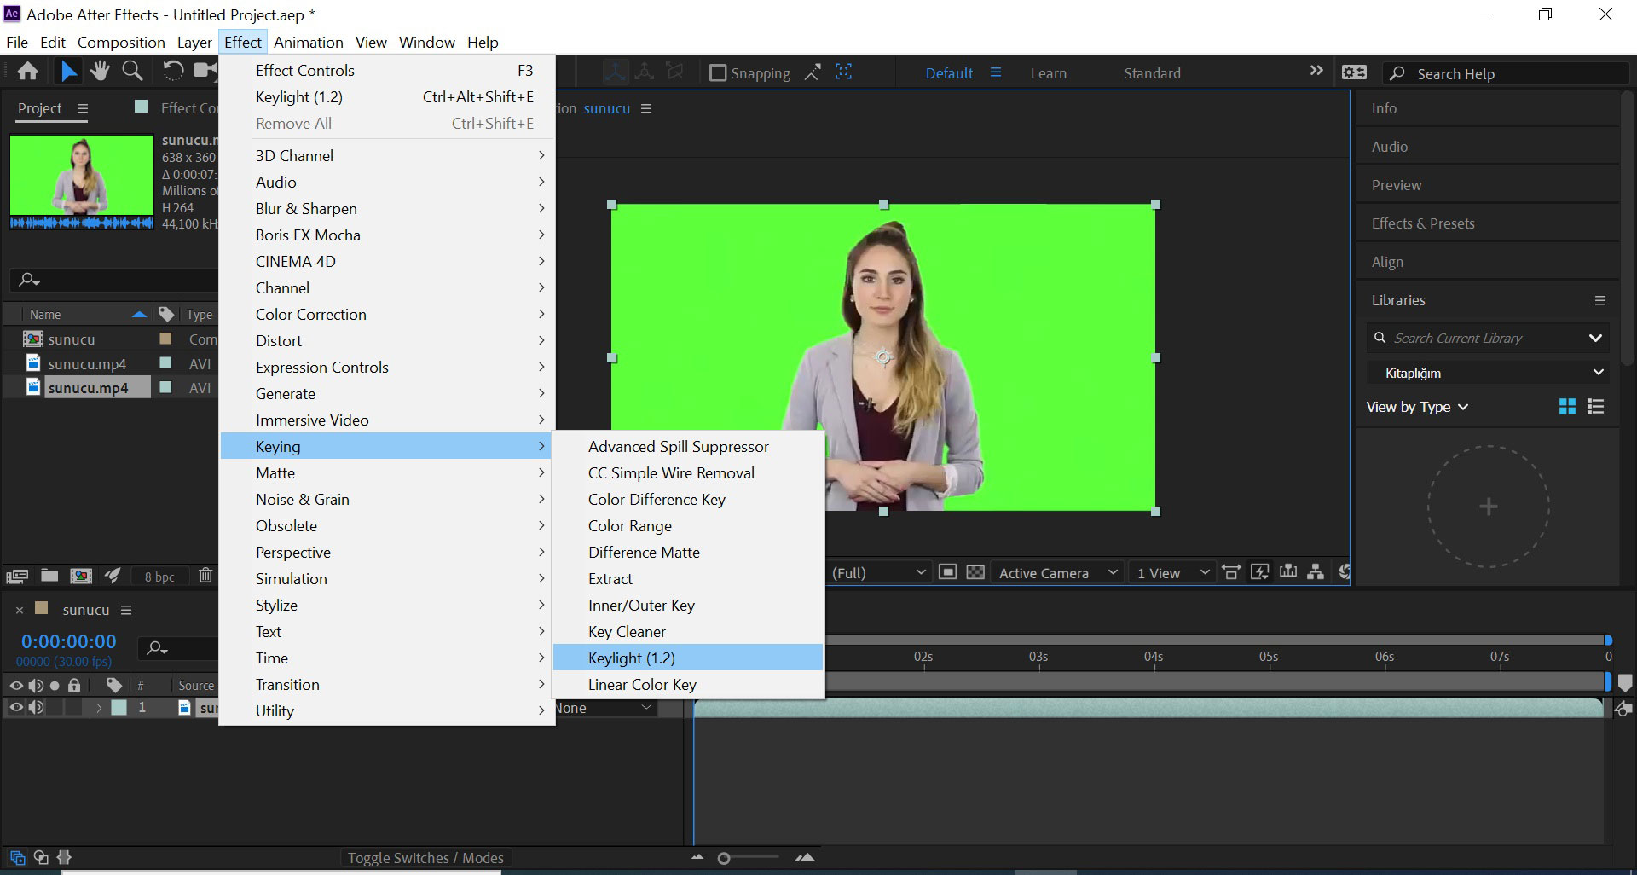1637x875 pixels.
Task: Zoom in the timeline mountain icon
Action: click(x=804, y=857)
